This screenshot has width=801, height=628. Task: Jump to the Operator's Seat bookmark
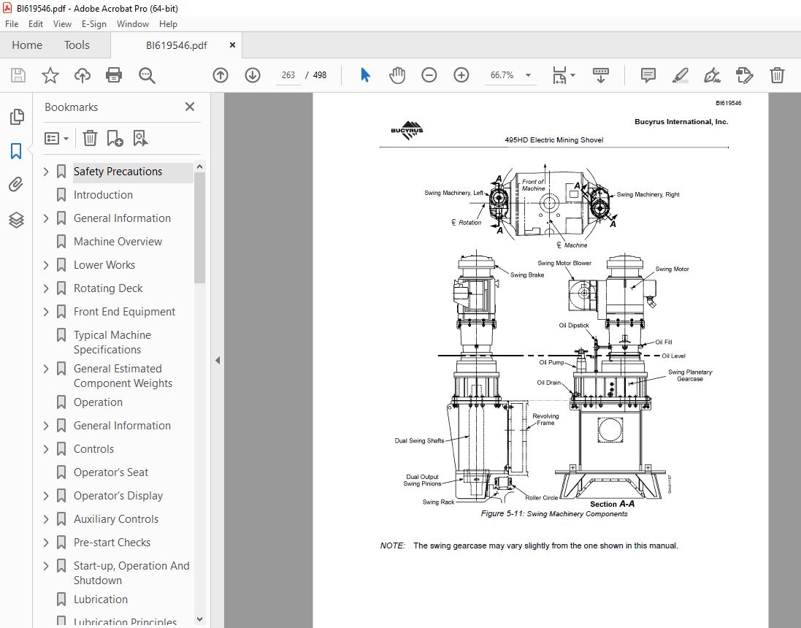pos(111,472)
